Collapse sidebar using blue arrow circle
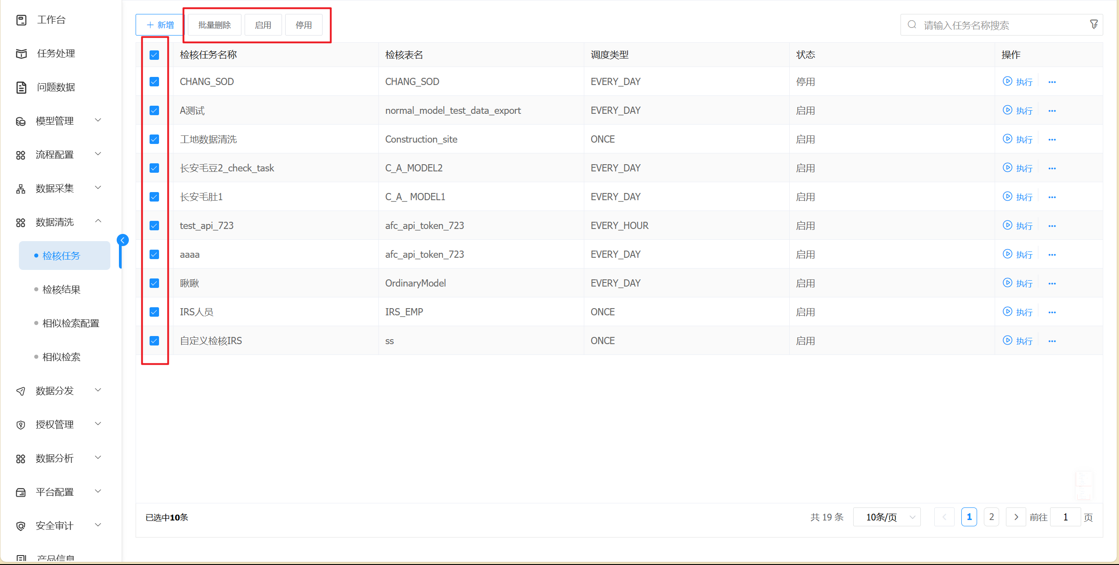The image size is (1119, 565). tap(123, 240)
